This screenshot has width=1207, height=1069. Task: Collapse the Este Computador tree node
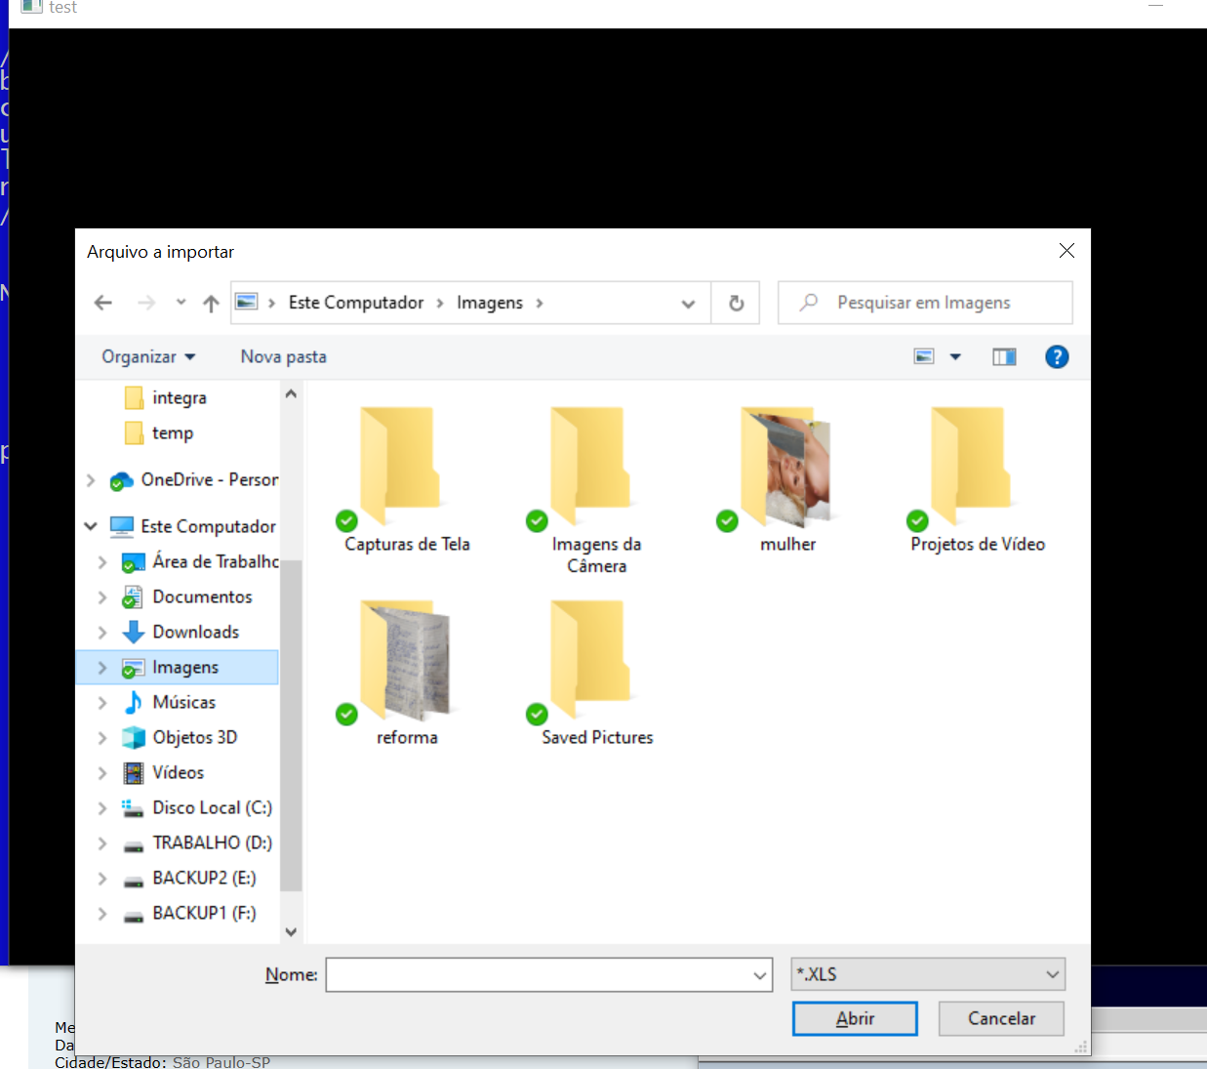91,526
